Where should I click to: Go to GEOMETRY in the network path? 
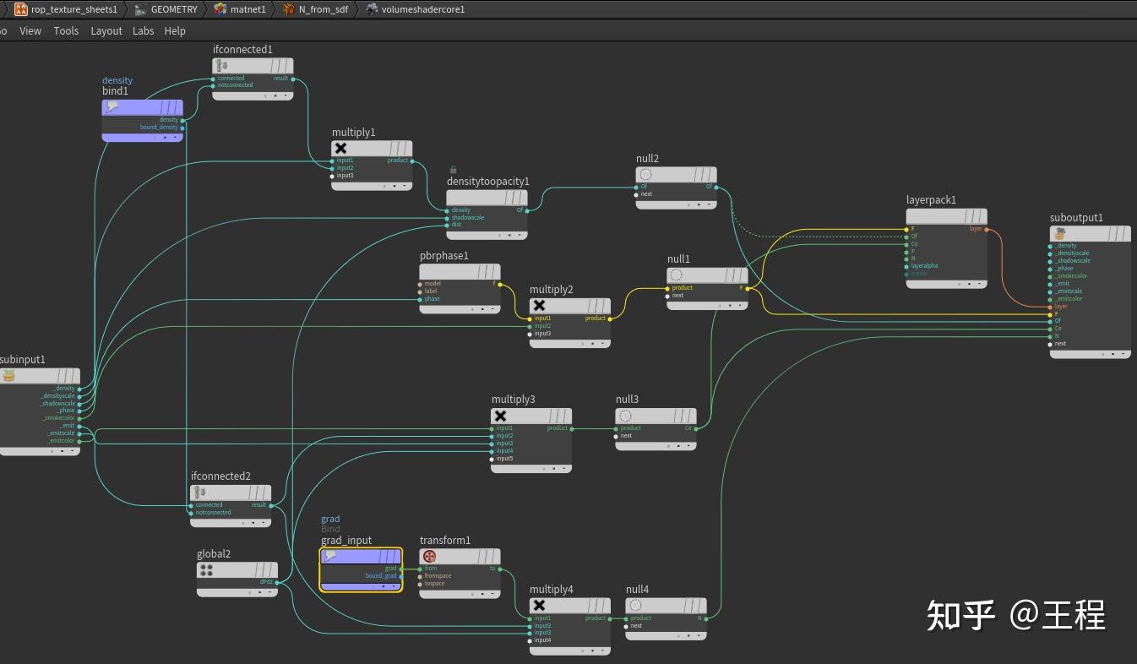(x=173, y=9)
